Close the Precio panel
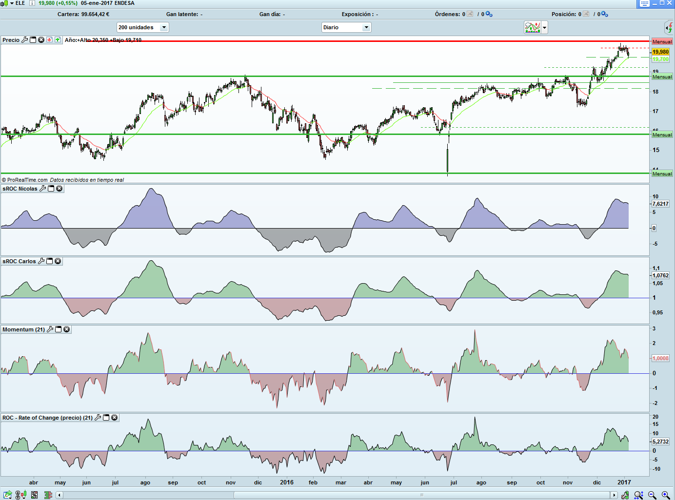The image size is (675, 500). pyautogui.click(x=41, y=40)
